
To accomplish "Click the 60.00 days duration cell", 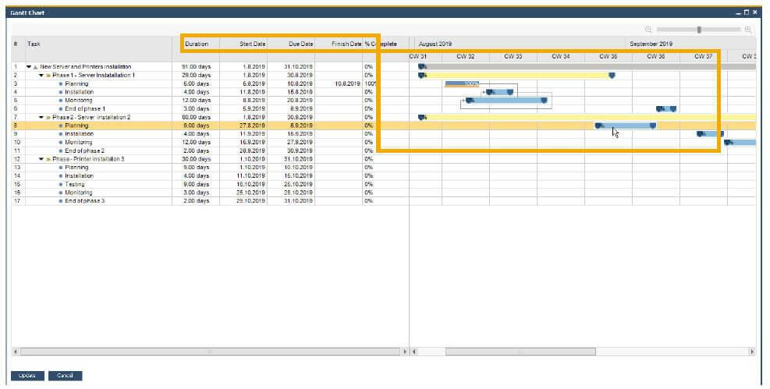I will 196,117.
